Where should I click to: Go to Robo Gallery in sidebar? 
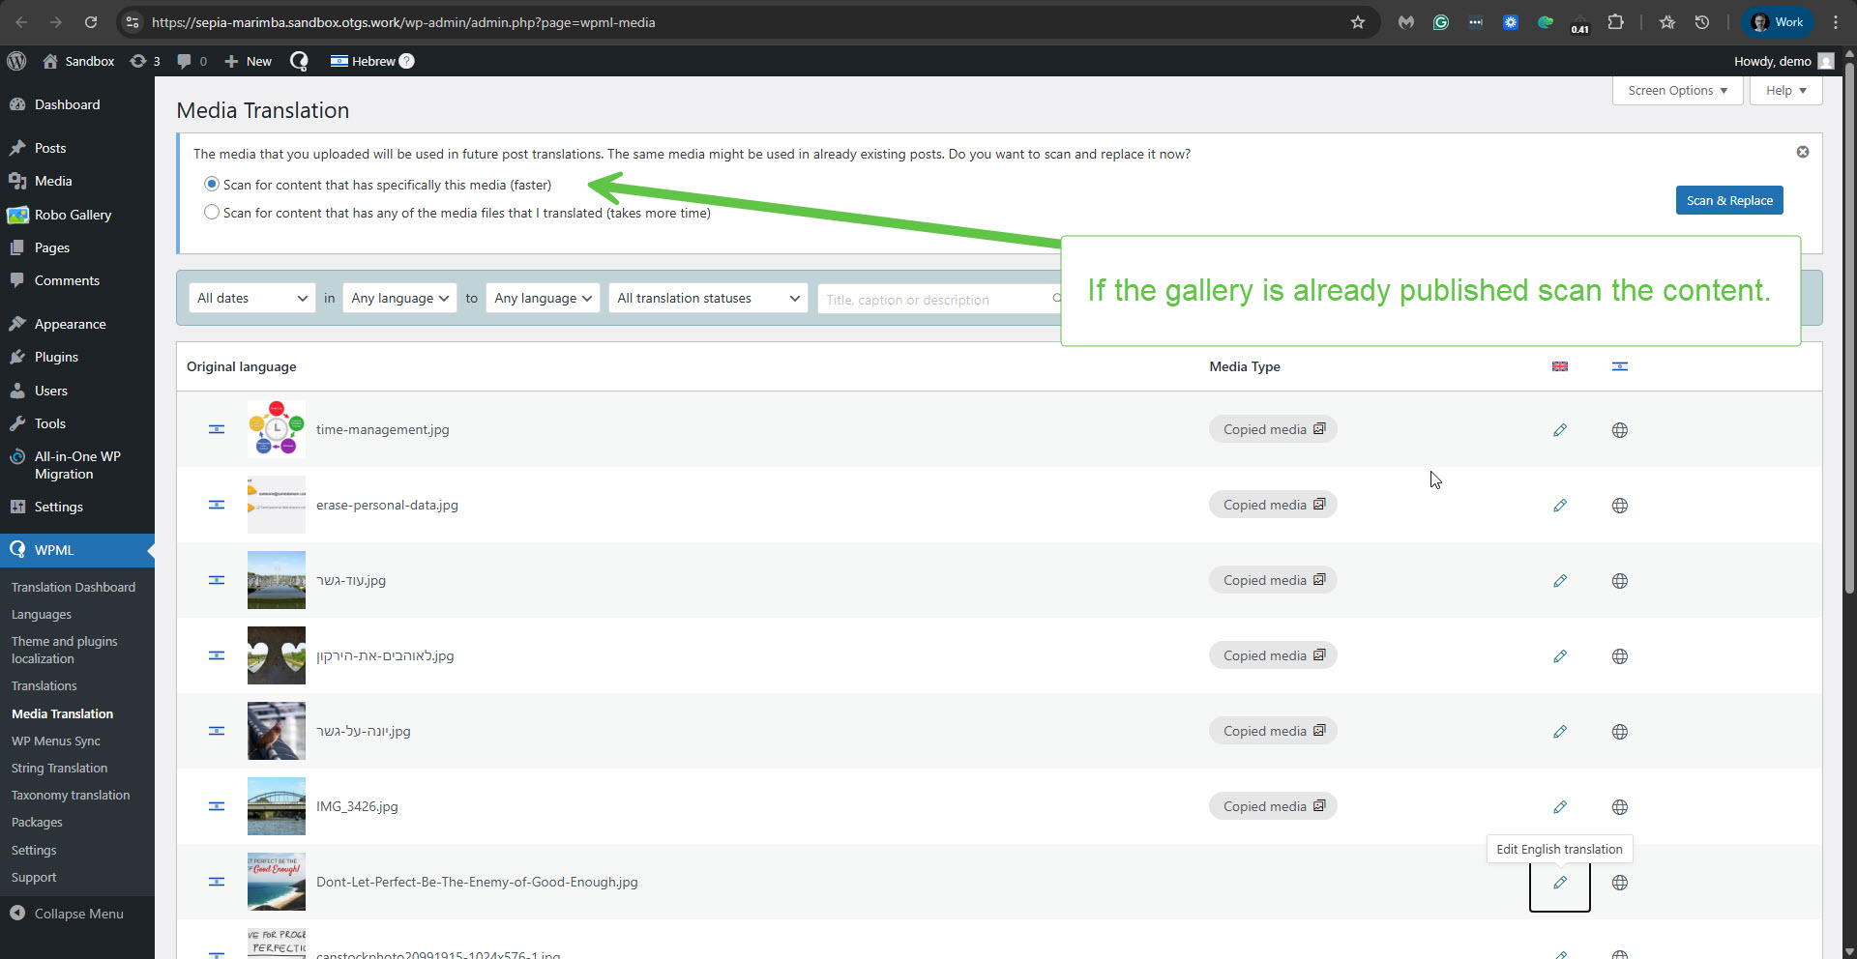73,215
